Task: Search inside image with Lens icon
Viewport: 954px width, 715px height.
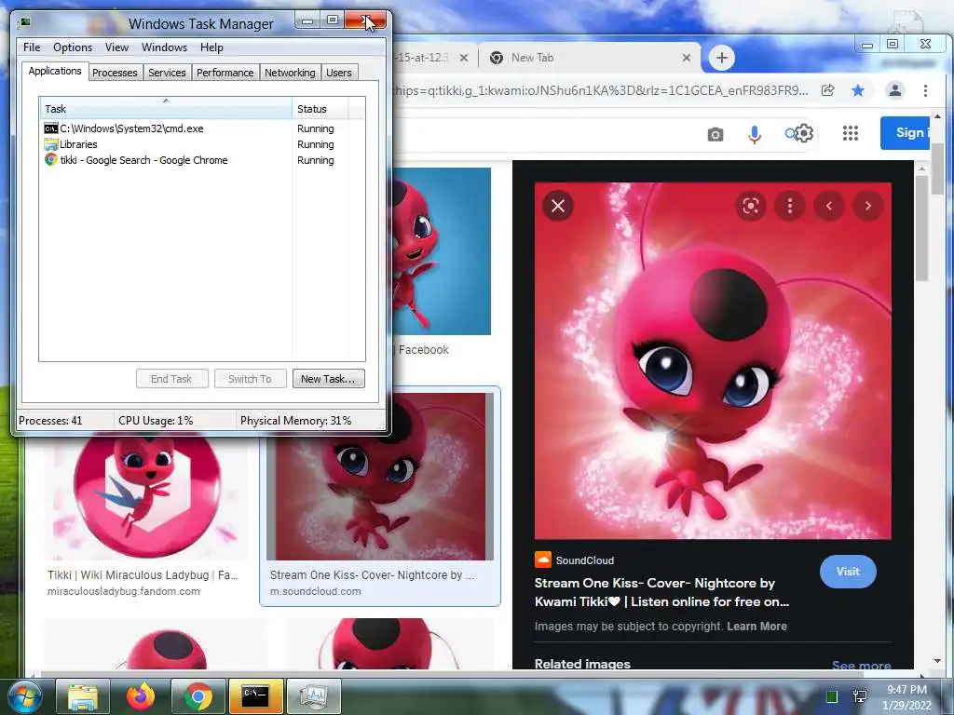Action: (x=751, y=206)
